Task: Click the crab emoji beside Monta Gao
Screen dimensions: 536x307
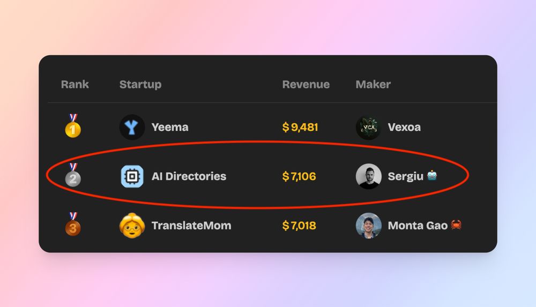Action: (x=456, y=224)
